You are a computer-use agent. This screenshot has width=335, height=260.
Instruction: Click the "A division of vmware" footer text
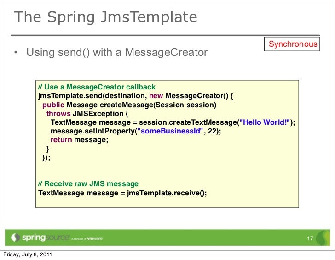click(87, 239)
